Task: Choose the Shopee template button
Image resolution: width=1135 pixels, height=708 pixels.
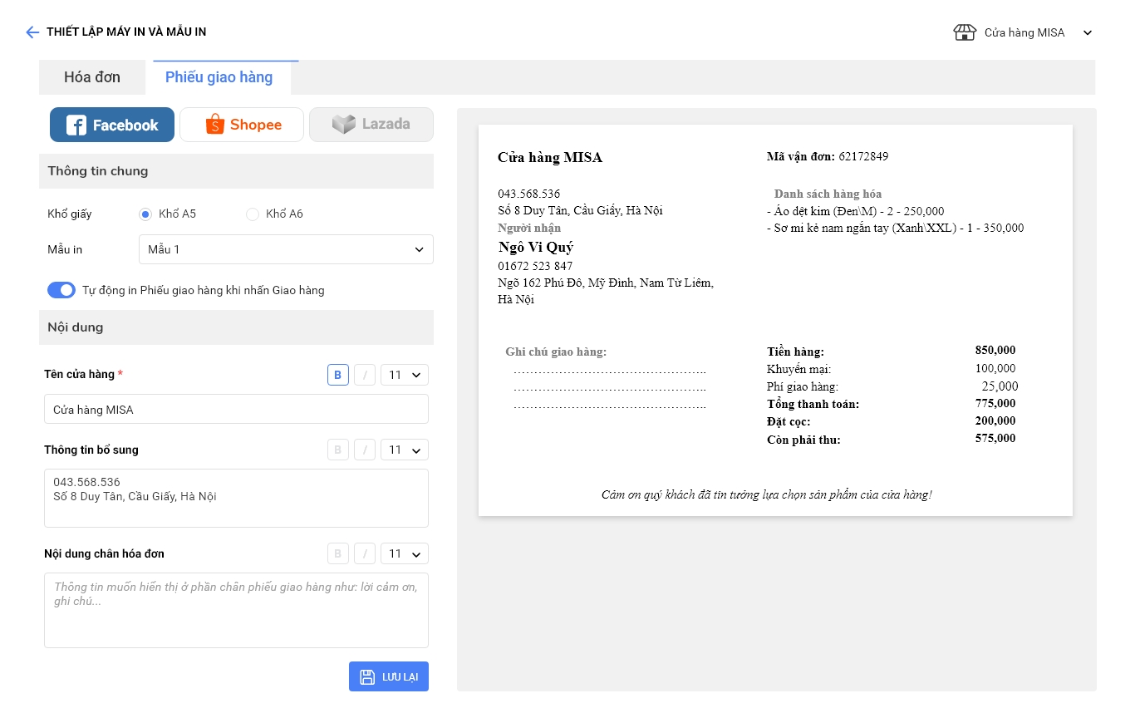Action: (242, 125)
